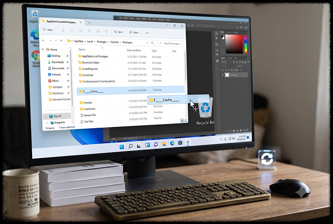
Task: Click the rainbow hue slider in Photoshop
Action: point(246,45)
